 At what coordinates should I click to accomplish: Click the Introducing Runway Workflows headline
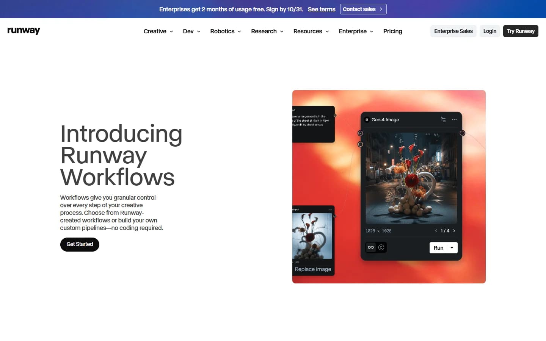(x=121, y=155)
